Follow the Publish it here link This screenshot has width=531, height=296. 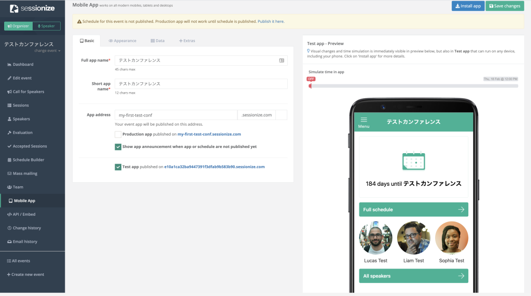[271, 22]
